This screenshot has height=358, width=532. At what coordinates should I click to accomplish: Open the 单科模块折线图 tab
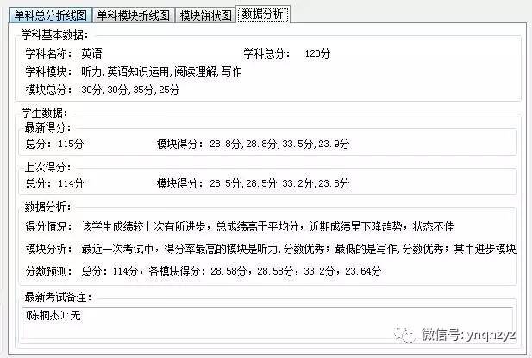tap(132, 15)
